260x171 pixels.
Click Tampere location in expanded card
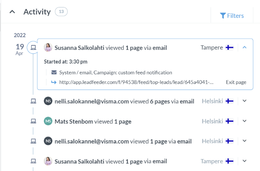212,48
